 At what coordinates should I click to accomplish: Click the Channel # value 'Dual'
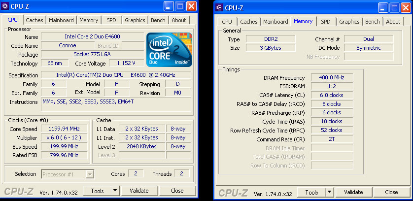(369, 39)
